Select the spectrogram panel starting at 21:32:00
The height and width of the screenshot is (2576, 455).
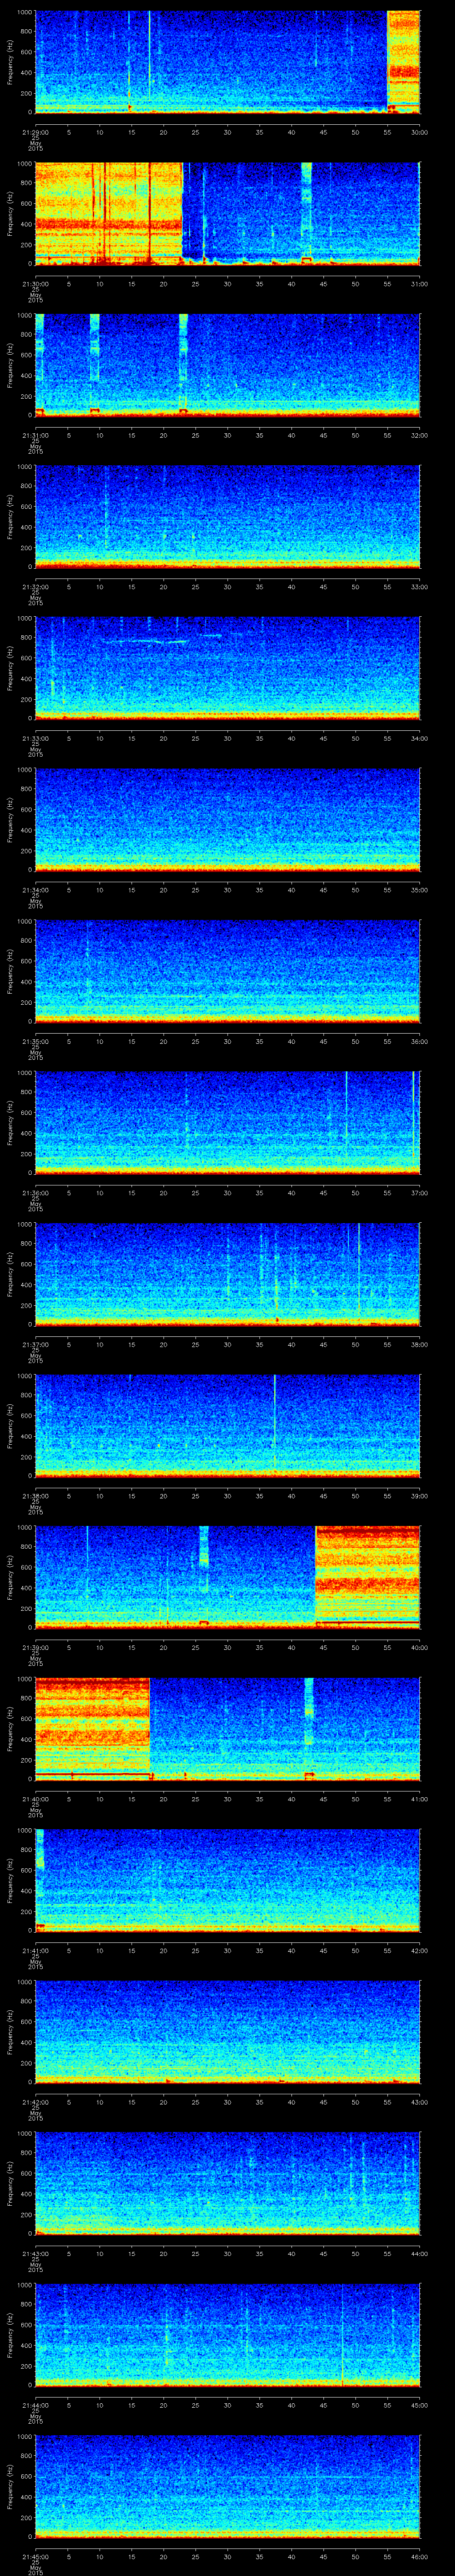click(227, 517)
